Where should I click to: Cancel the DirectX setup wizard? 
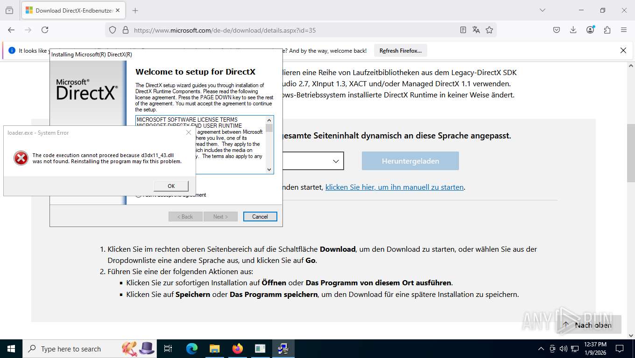click(260, 217)
